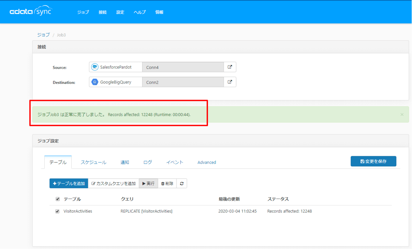This screenshot has width=412, height=249.
Task: Open Conn2 destination connection external link icon
Action: point(230,82)
